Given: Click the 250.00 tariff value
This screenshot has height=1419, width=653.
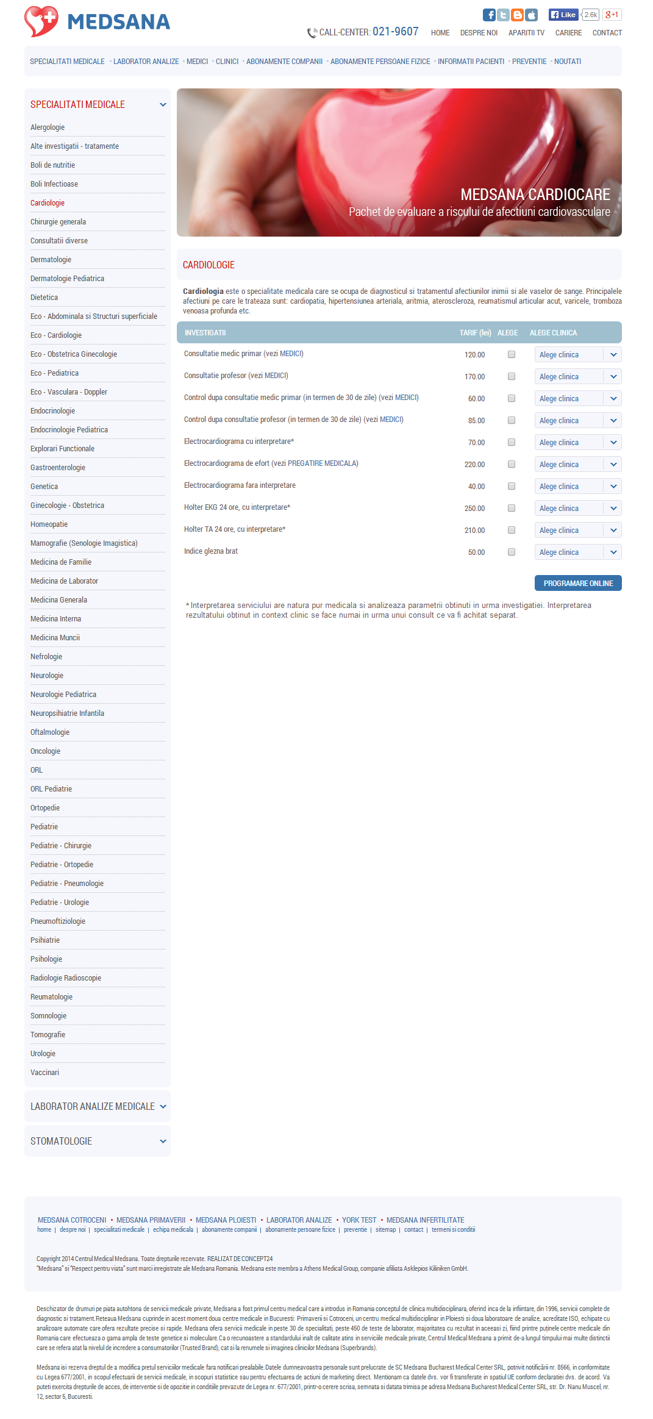Looking at the screenshot, I should 474,509.
